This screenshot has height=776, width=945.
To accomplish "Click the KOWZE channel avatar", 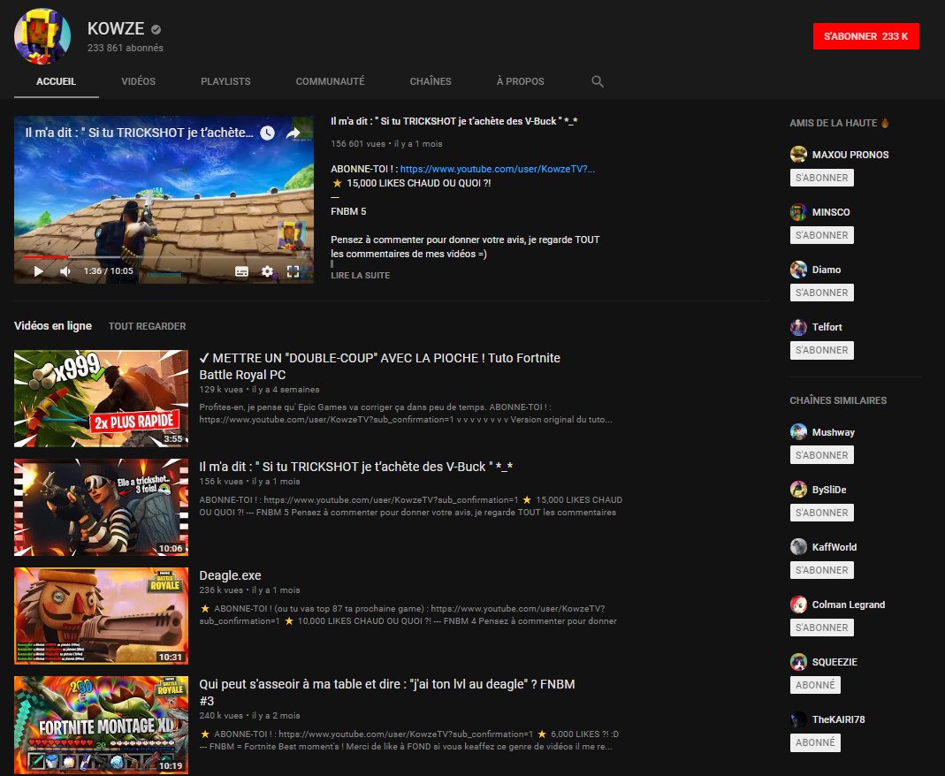I will coord(42,36).
